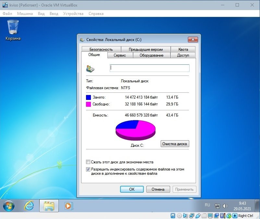
Task: Click the network tray icon
Action: (x=217, y=206)
